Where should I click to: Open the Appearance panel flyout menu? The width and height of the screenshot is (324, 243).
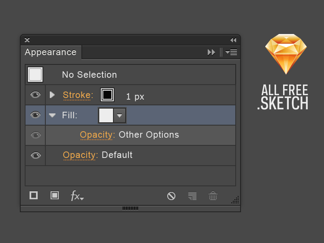pos(231,52)
